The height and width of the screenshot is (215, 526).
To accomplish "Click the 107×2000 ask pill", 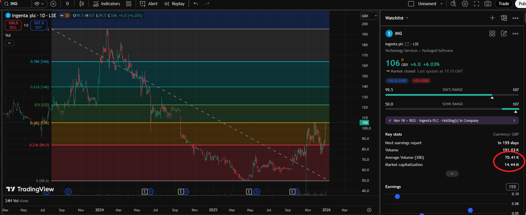I will [421, 80].
